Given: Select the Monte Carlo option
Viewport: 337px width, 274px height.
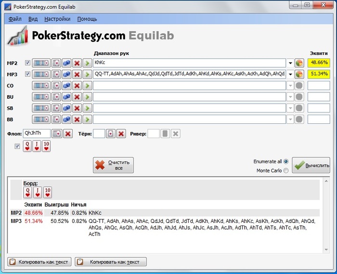Looking at the screenshot, I should tap(285, 170).
